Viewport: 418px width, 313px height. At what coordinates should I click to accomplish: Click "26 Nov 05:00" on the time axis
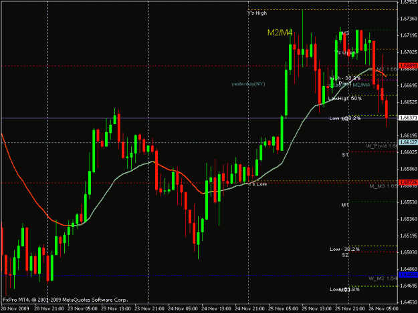[384, 309]
